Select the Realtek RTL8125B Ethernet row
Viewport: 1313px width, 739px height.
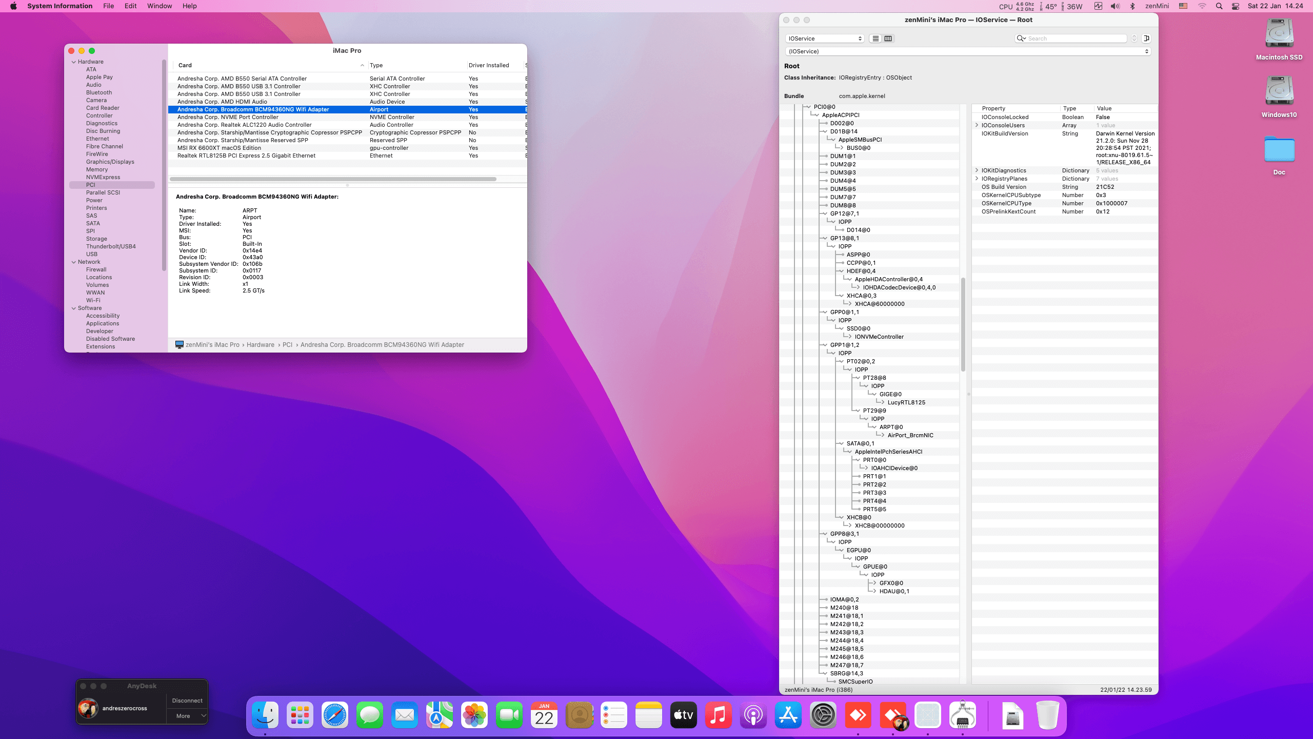click(348, 155)
